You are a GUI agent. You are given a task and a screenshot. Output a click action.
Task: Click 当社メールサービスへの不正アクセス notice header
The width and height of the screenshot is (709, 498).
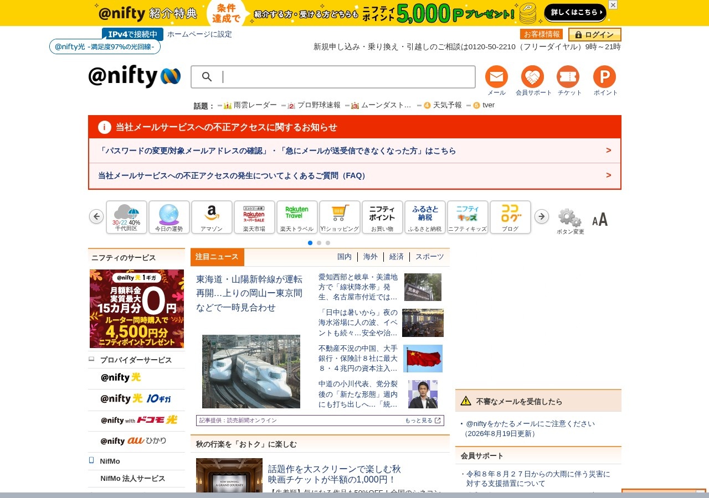tap(354, 127)
